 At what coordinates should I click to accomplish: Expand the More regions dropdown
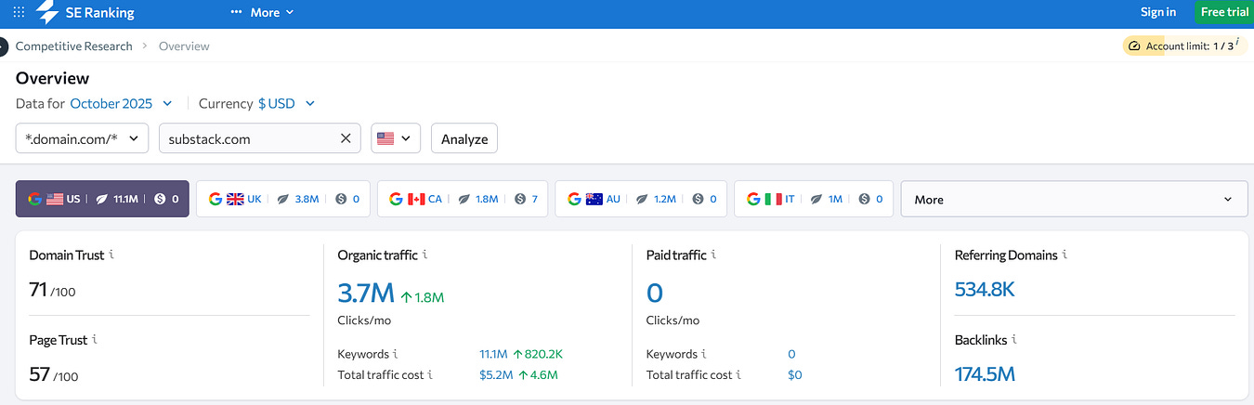click(x=1074, y=199)
